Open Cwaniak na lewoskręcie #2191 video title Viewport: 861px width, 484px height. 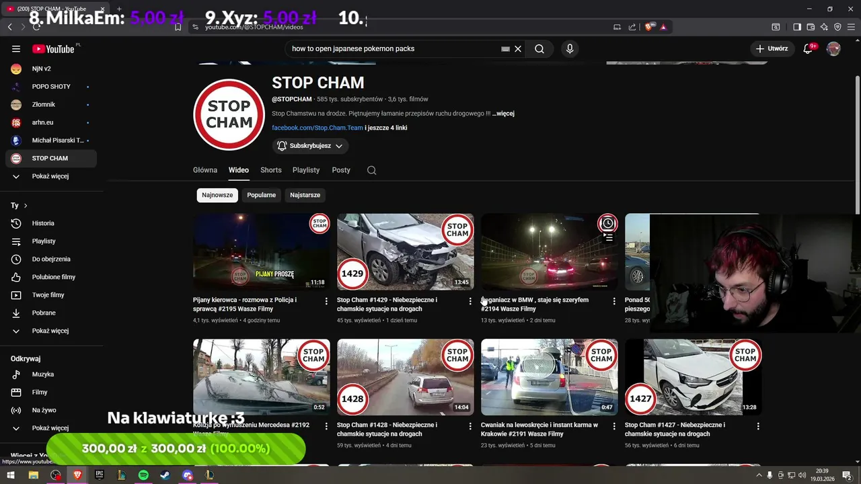tap(539, 430)
